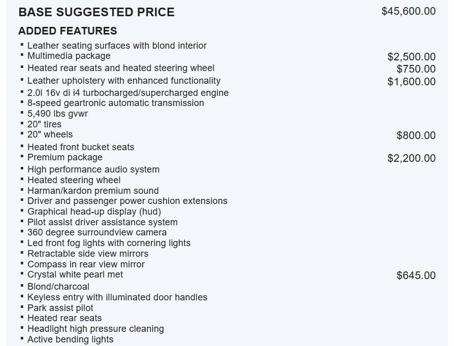454x346 pixels.
Task: Click the Heated rear seats and steering wheel item
Action: click(121, 68)
